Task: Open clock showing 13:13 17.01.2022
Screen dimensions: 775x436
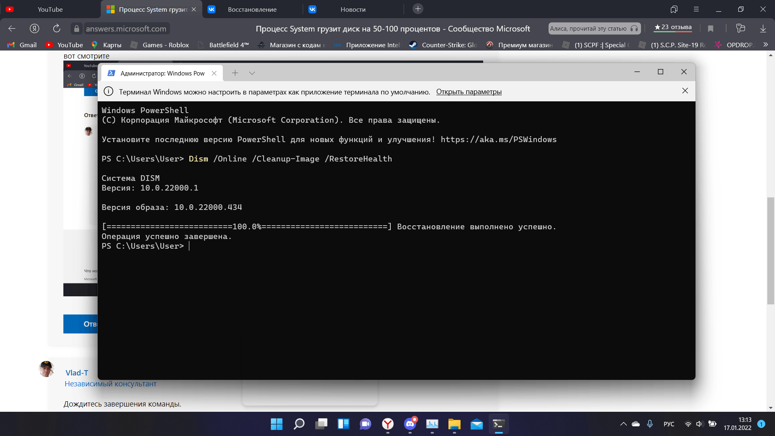Action: coord(737,424)
